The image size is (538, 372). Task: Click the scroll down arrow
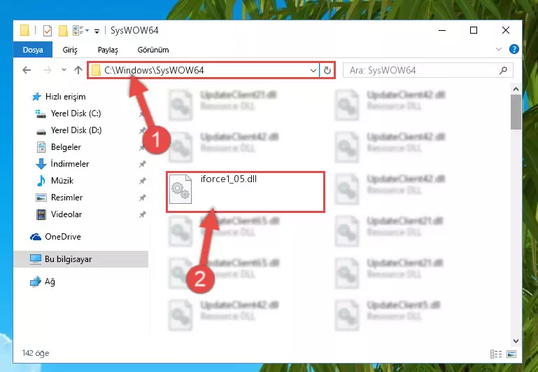[x=516, y=340]
